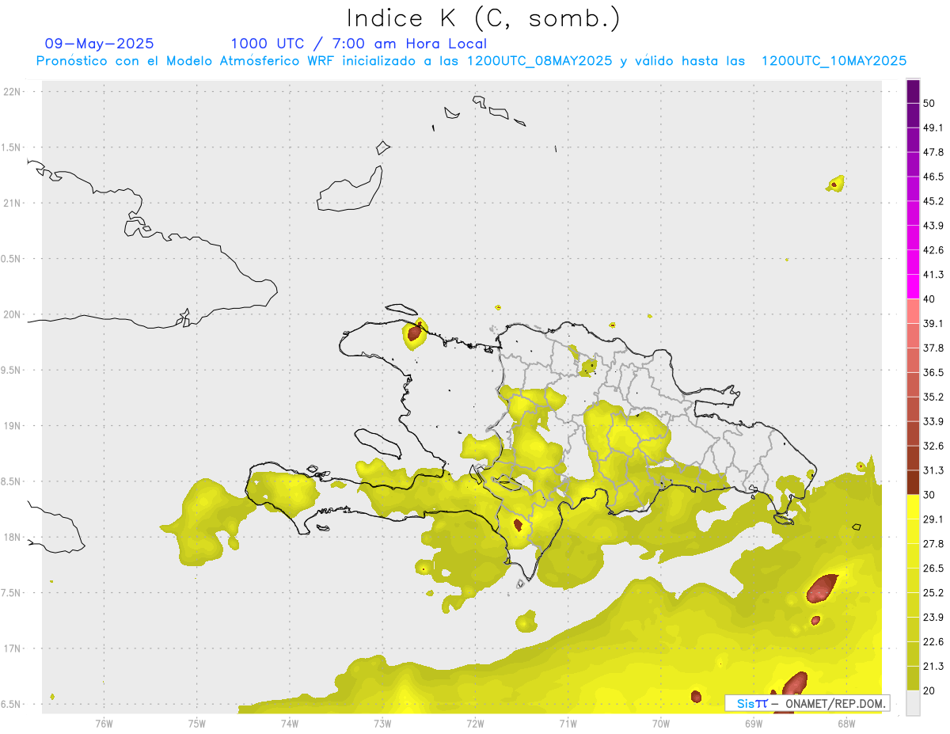The image size is (950, 734).
Task: Click the '45.2' color scale value
Action: click(x=933, y=202)
